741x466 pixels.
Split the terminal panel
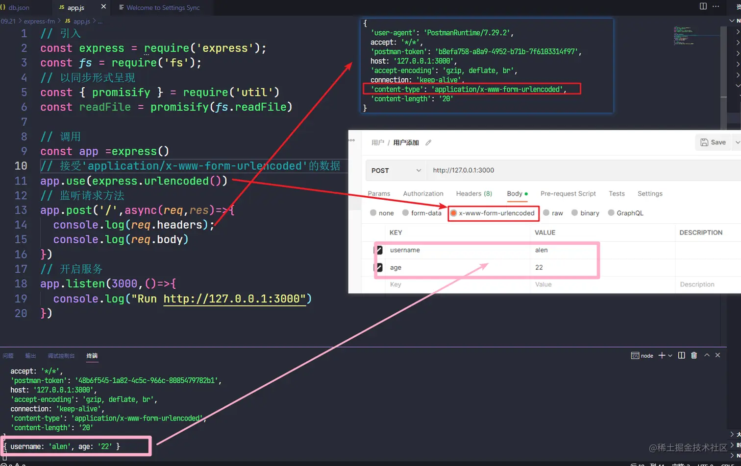coord(681,355)
